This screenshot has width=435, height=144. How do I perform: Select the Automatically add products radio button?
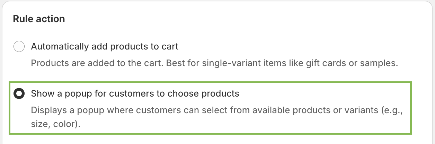click(19, 46)
